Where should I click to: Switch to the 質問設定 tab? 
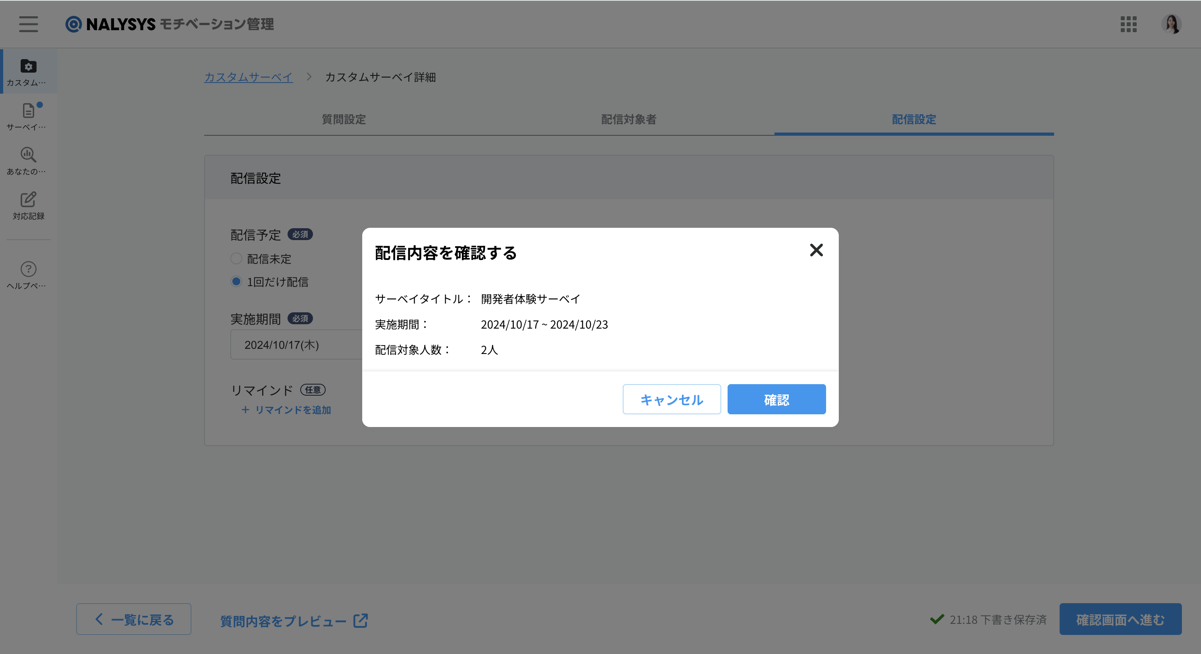[344, 119]
